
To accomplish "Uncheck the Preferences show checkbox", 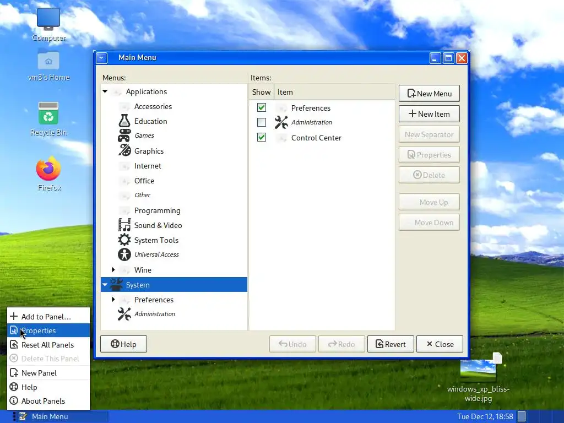I will [x=262, y=107].
